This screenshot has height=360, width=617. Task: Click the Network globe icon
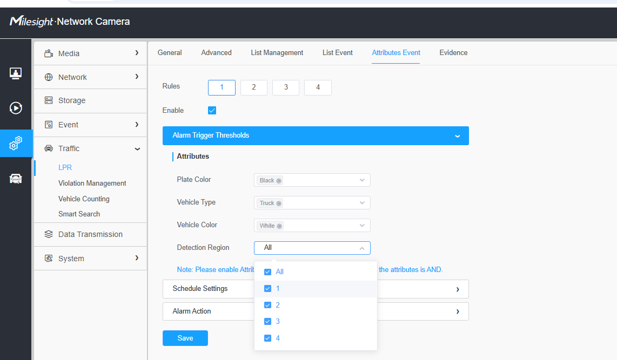tap(49, 77)
